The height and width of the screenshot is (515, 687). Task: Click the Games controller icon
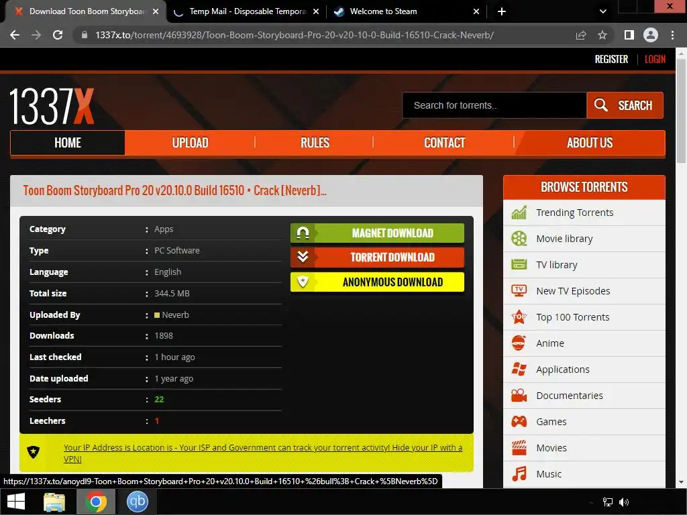pyautogui.click(x=519, y=422)
